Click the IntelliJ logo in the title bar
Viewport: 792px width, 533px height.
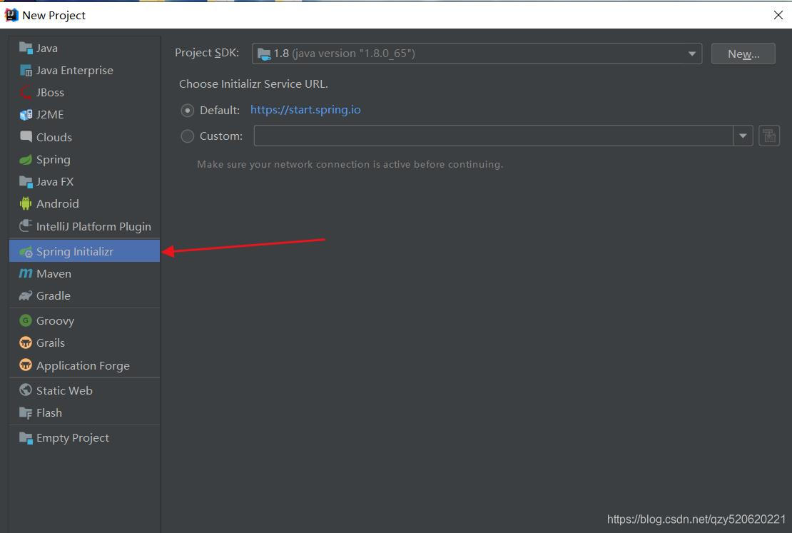coord(11,15)
